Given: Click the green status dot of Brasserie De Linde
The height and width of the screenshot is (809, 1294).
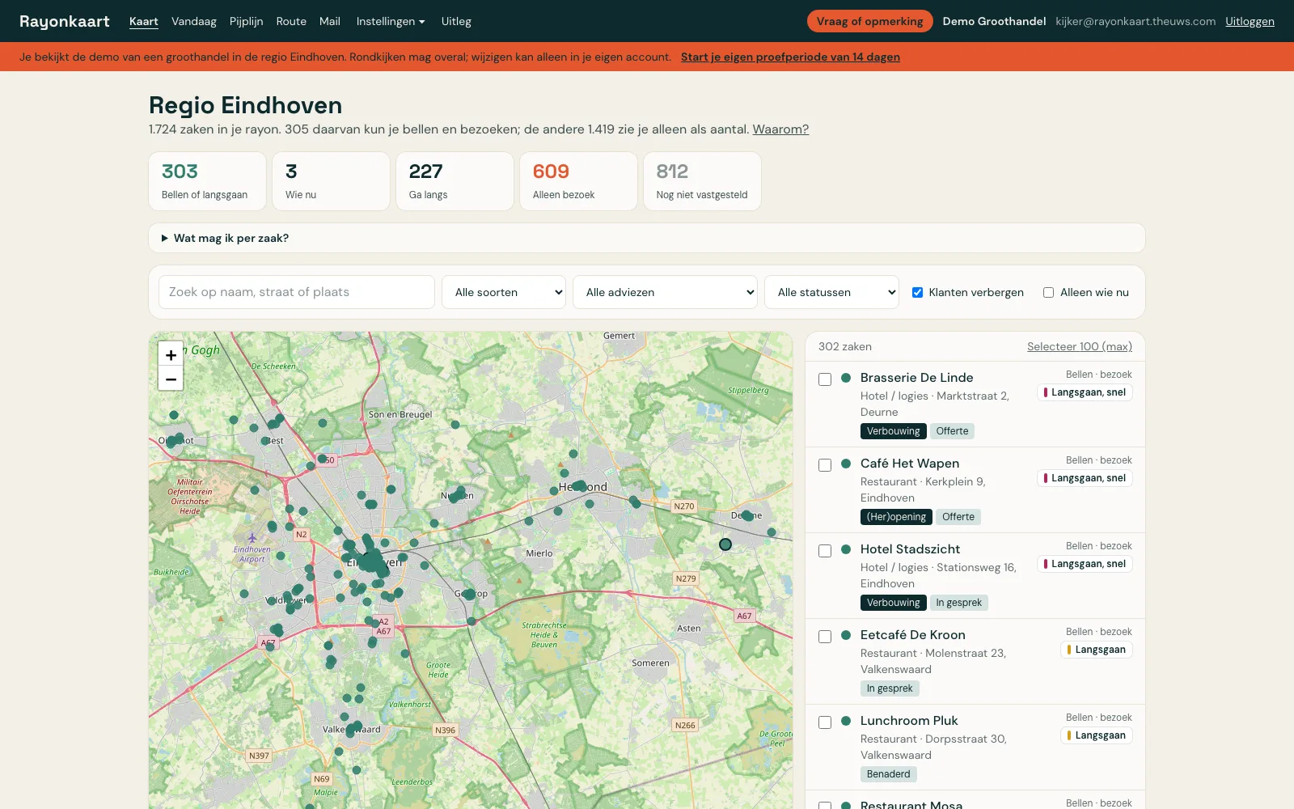Looking at the screenshot, I should 846,378.
